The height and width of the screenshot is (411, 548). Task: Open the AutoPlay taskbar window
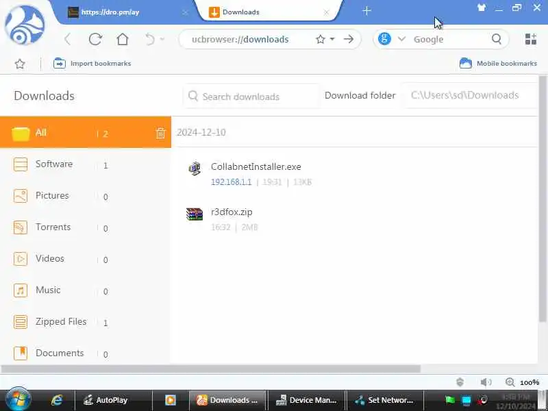pos(113,400)
